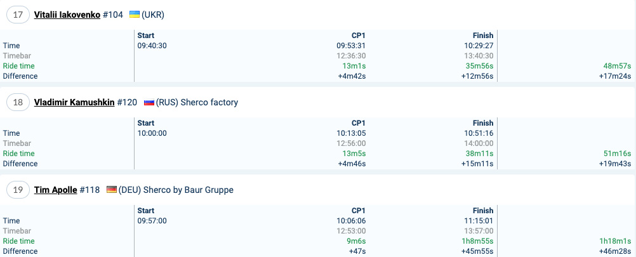Screen dimensions: 636x257
Task: Click the position 17 badge
Action: pyautogui.click(x=18, y=15)
